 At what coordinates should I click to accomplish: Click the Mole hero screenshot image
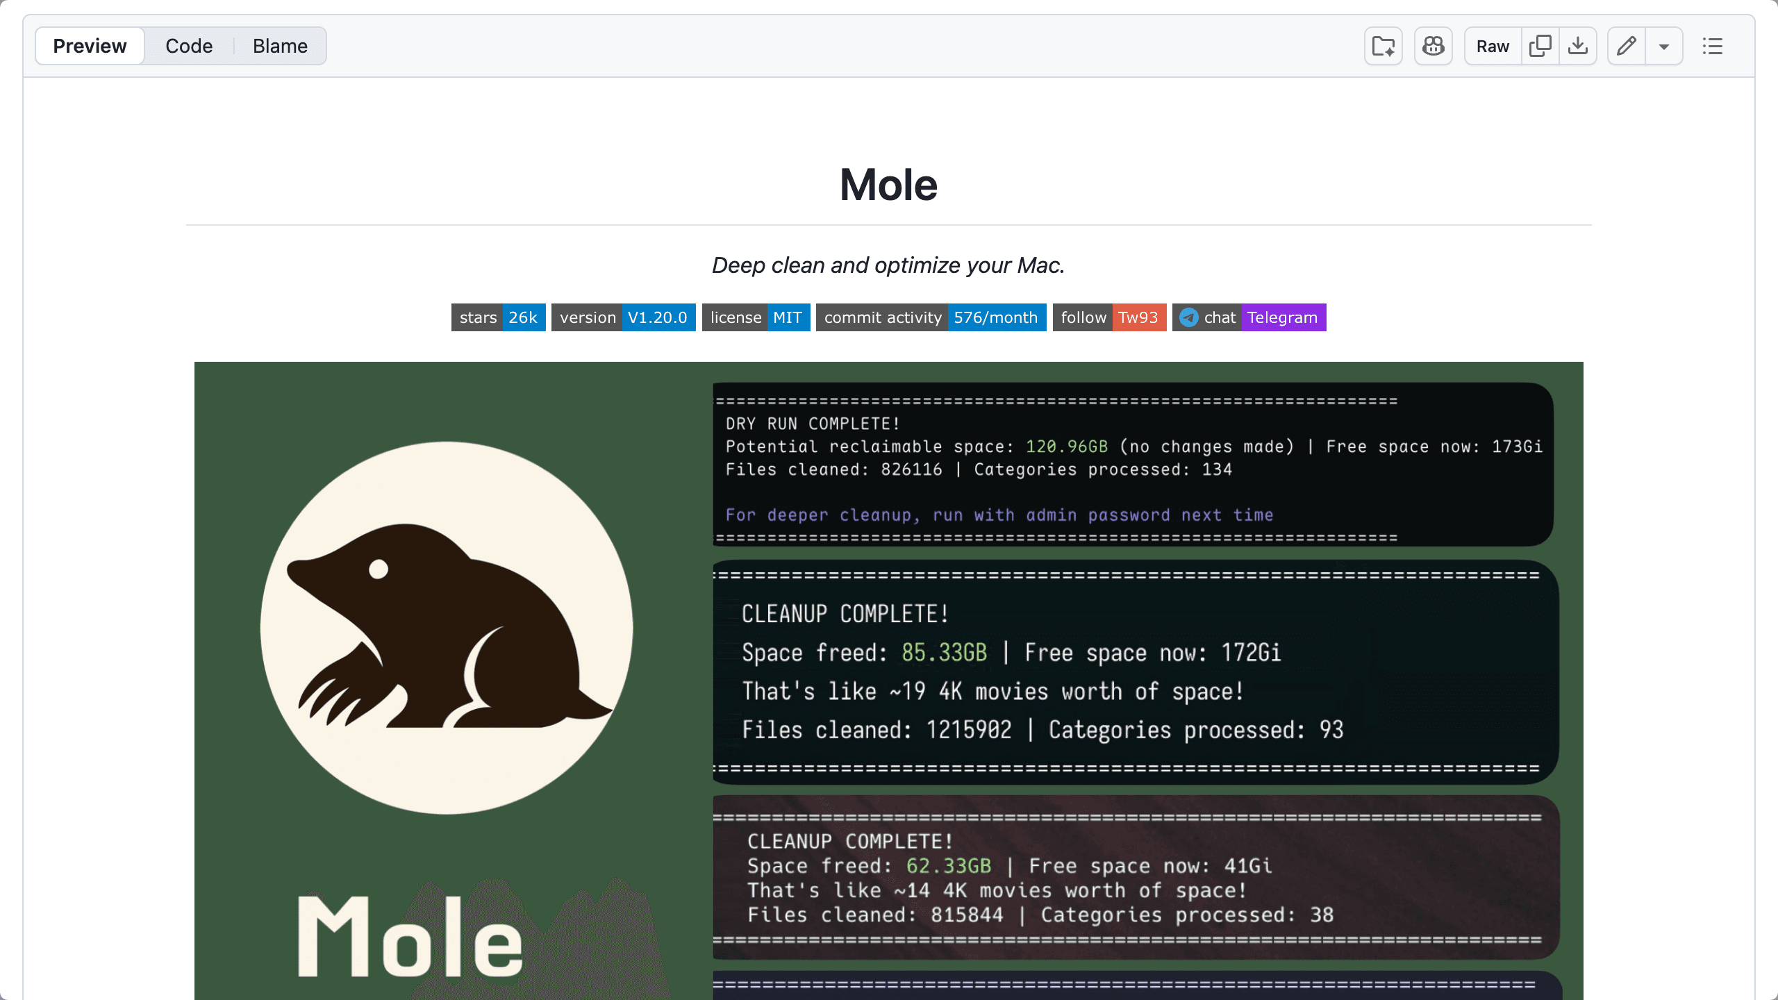click(x=888, y=681)
